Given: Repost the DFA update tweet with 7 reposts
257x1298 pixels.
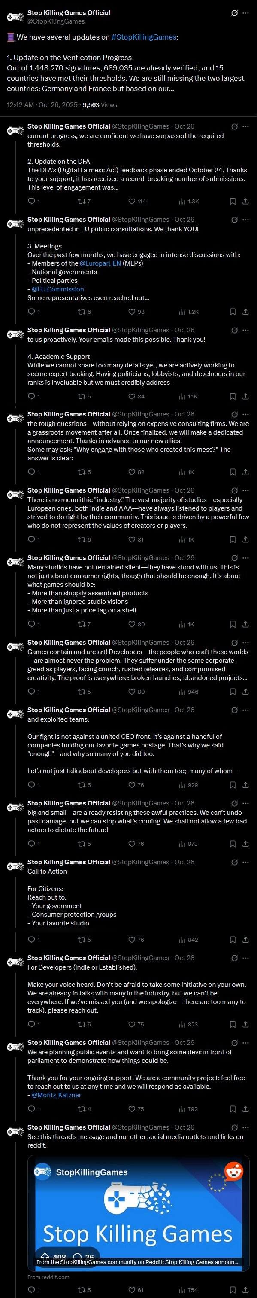Looking at the screenshot, I should point(84,201).
